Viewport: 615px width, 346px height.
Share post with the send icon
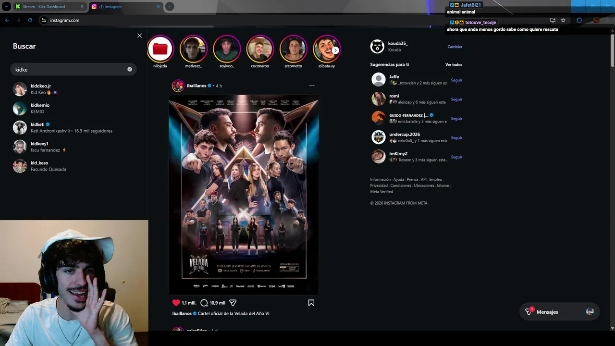point(233,303)
